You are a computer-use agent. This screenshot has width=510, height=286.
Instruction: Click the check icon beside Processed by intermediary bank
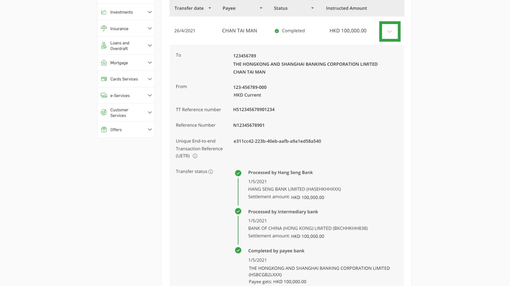(x=238, y=211)
